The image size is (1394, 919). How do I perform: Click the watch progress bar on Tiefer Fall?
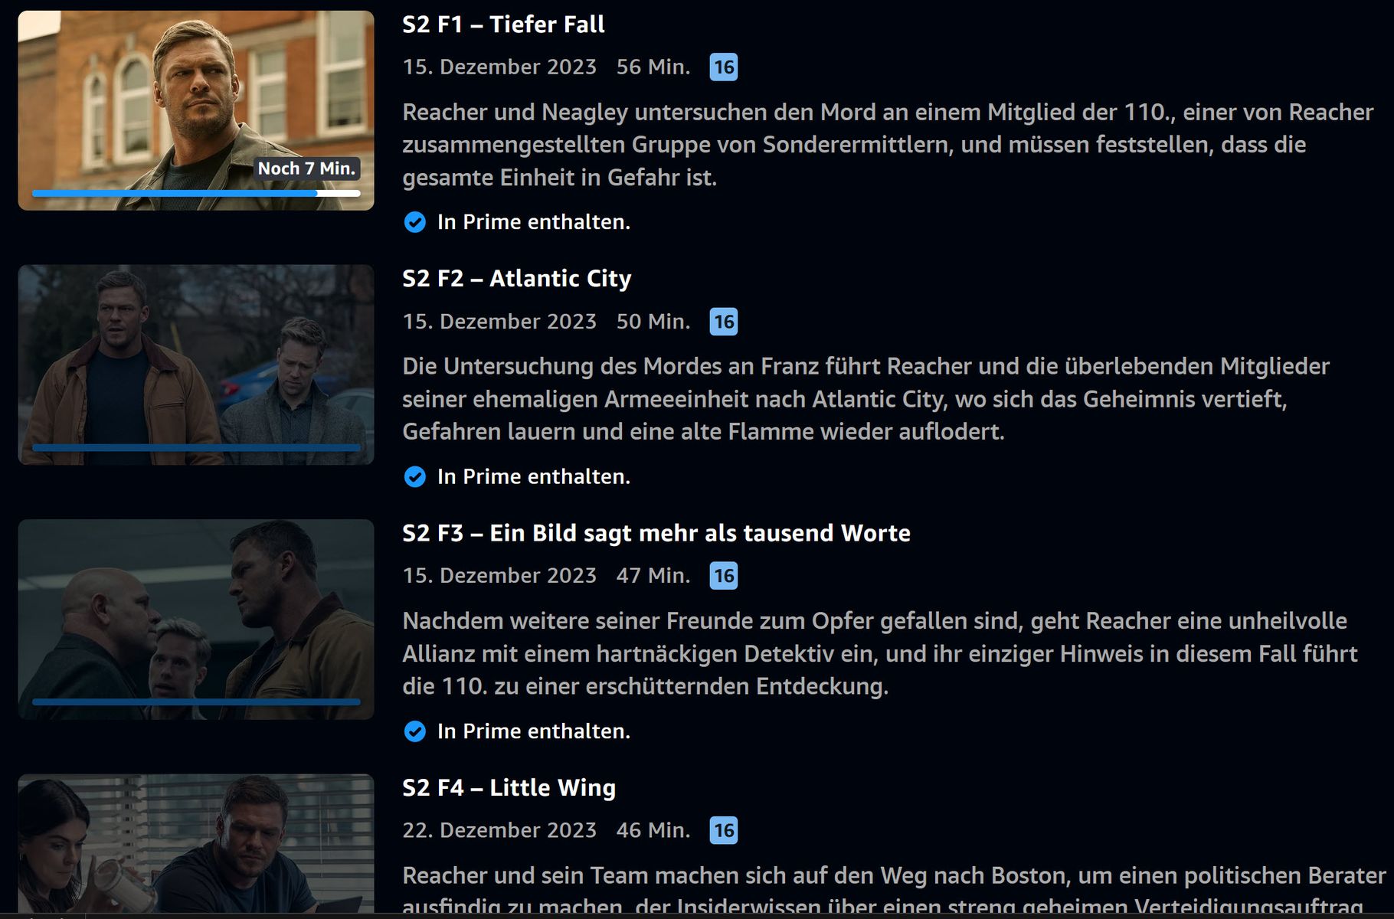[196, 194]
